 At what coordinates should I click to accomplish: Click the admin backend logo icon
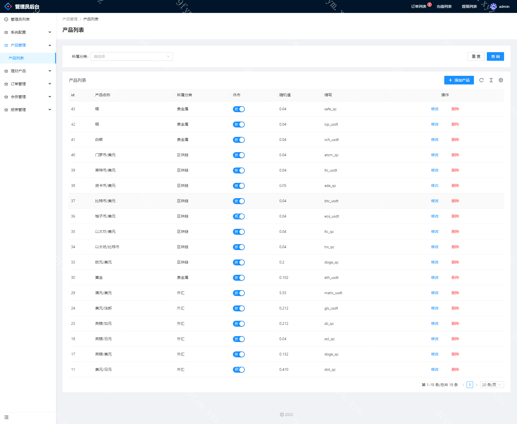(8, 6)
